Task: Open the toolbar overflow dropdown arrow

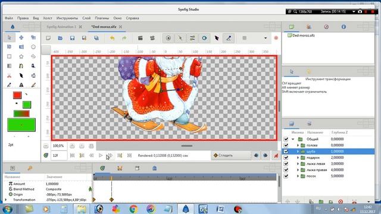Action: click(266, 38)
